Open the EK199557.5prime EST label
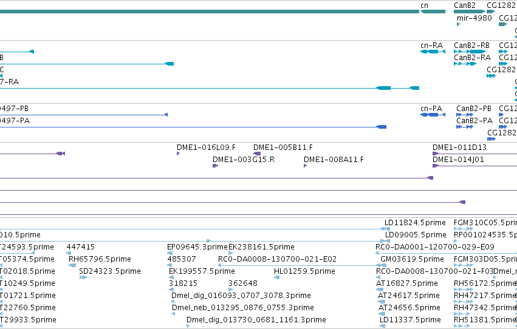Screen dimensions: 517x329 (202, 271)
